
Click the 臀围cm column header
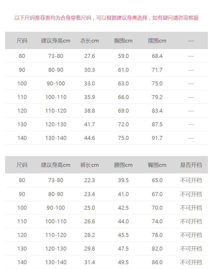(157, 165)
